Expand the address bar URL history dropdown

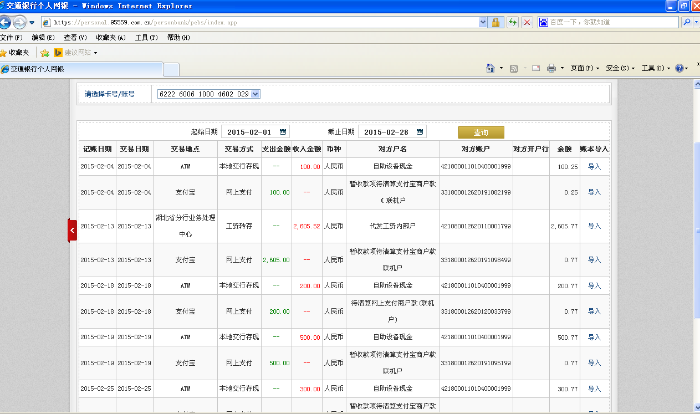click(482, 22)
